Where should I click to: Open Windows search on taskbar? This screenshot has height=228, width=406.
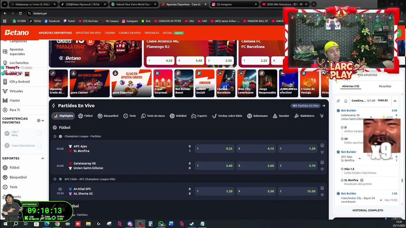click(x=16, y=224)
